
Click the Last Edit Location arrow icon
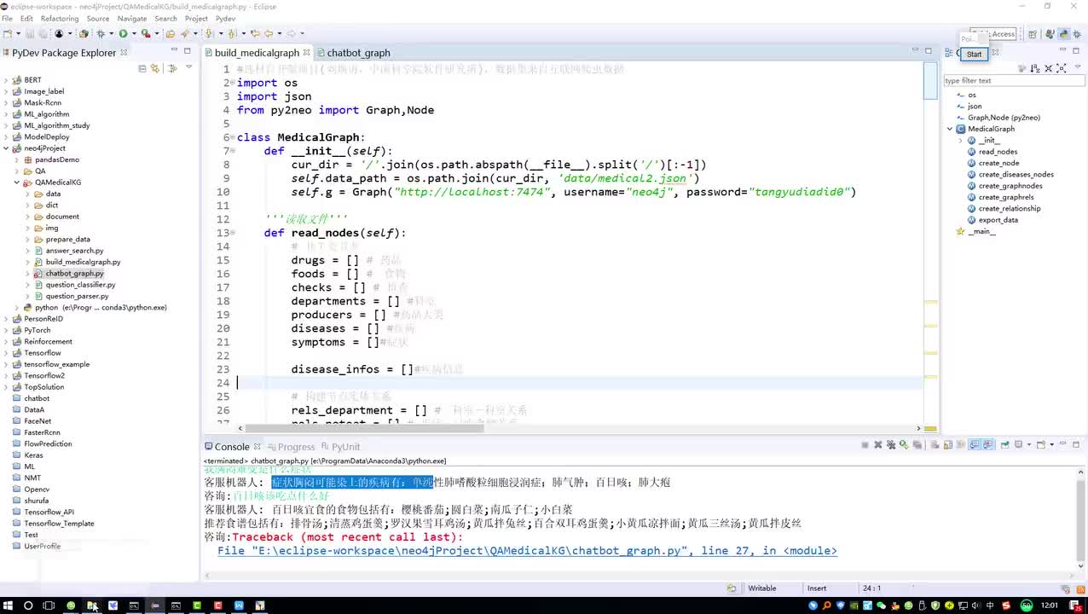click(255, 34)
